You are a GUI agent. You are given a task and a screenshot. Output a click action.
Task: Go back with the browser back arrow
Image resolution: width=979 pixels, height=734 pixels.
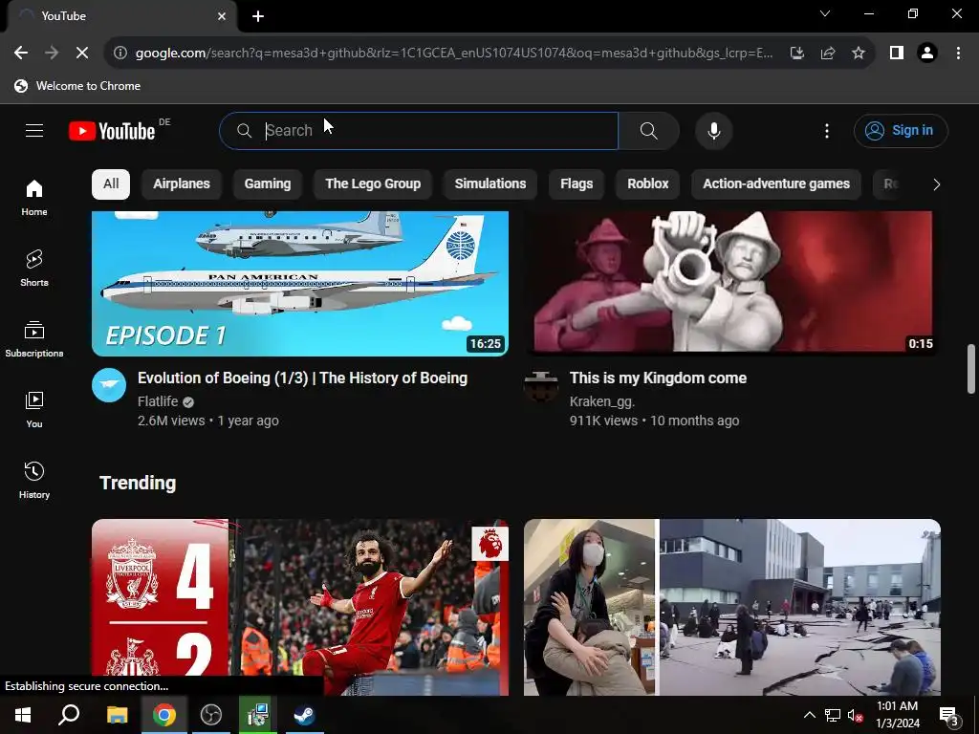click(x=21, y=54)
